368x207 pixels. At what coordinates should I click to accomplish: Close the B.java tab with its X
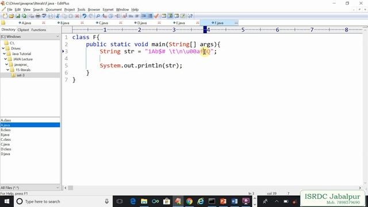pos(82,23)
